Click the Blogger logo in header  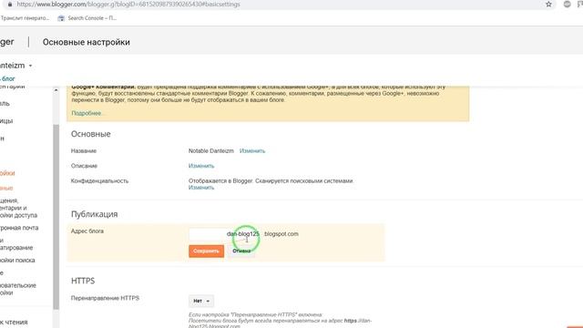pos(7,42)
